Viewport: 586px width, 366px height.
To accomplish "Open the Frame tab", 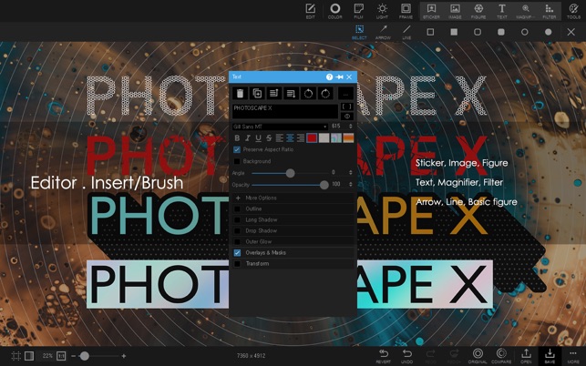I will pos(406,11).
